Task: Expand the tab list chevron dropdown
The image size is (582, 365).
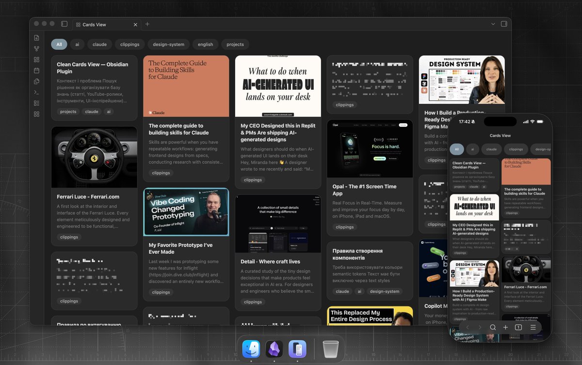Action: (x=493, y=24)
